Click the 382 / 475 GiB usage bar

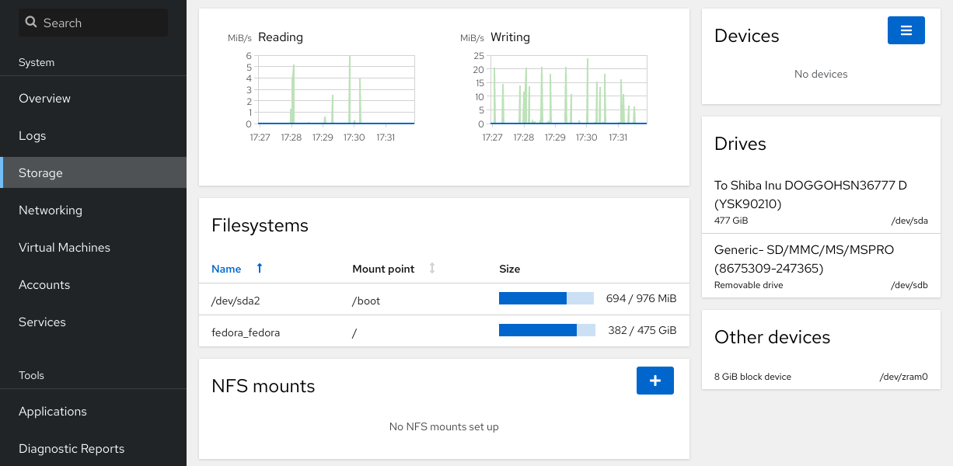coord(547,330)
